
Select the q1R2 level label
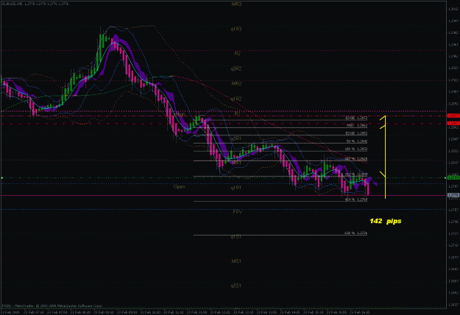(x=236, y=99)
